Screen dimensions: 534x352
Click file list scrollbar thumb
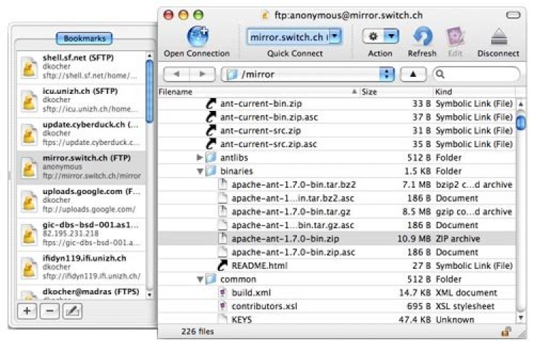[520, 123]
